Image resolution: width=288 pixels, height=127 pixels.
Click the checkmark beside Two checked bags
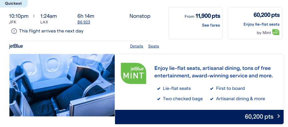click(x=159, y=99)
